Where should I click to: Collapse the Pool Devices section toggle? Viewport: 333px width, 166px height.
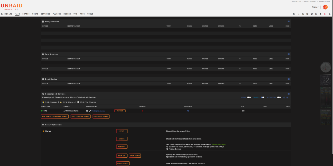pos(289,54)
